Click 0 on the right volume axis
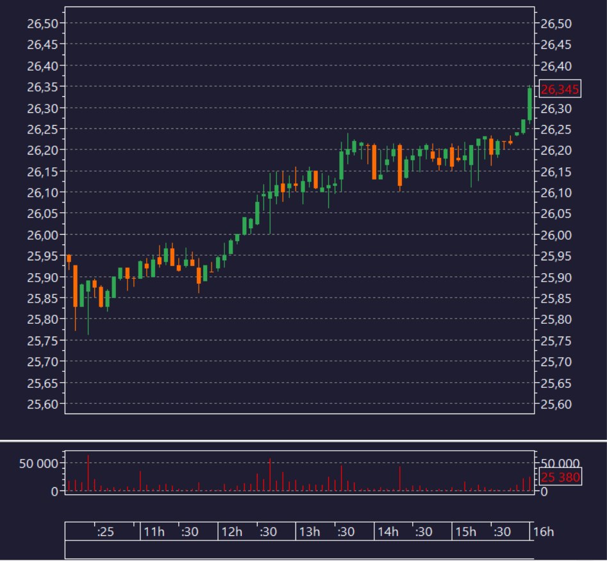Viewport: 607px width, 561px height. (x=544, y=492)
